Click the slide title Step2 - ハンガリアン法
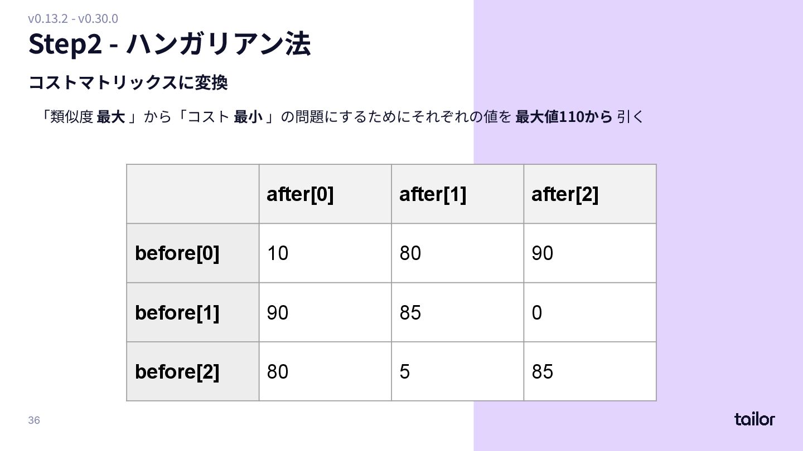This screenshot has height=451, width=803. [x=170, y=44]
